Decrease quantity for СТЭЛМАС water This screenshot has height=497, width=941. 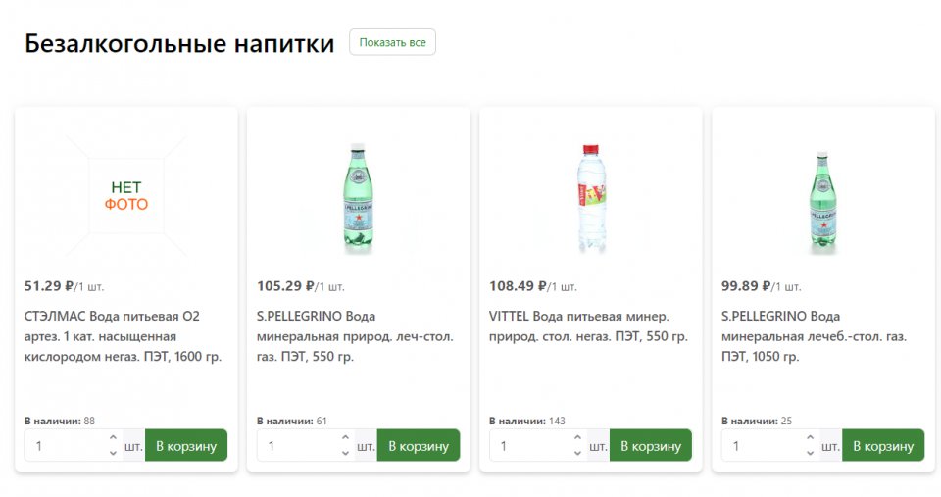pos(113,453)
